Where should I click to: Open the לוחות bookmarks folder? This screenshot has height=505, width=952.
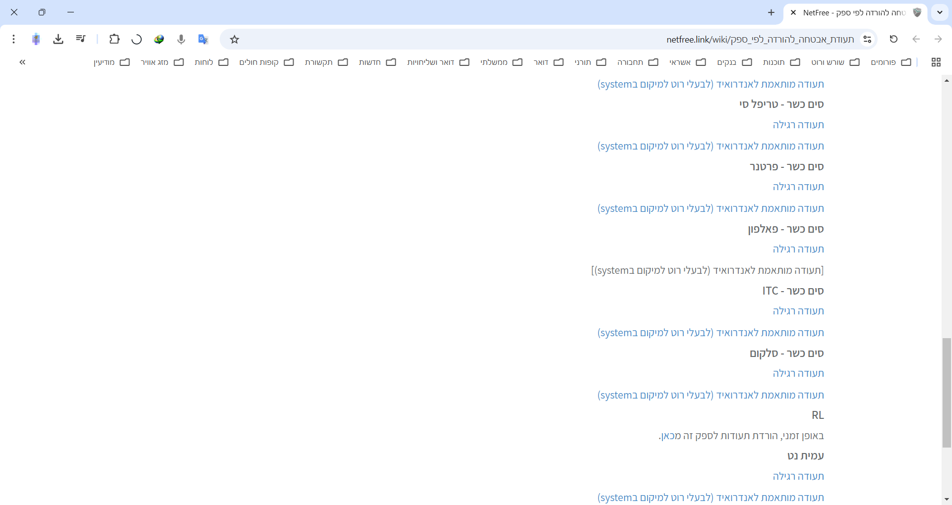pyautogui.click(x=211, y=62)
